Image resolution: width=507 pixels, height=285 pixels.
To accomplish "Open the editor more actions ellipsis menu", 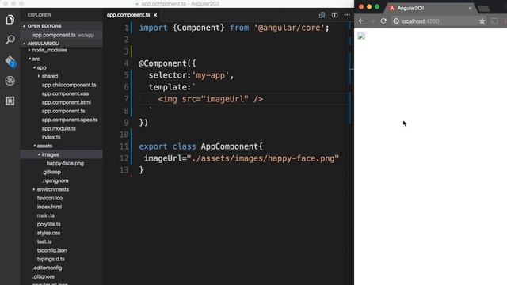I will pos(347,15).
